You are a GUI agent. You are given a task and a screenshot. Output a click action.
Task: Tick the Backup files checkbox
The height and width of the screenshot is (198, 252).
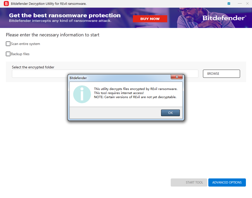point(8,54)
